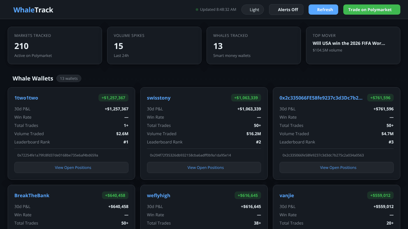408x229 pixels.
Task: Click the $104.5M volume text
Action: click(327, 50)
